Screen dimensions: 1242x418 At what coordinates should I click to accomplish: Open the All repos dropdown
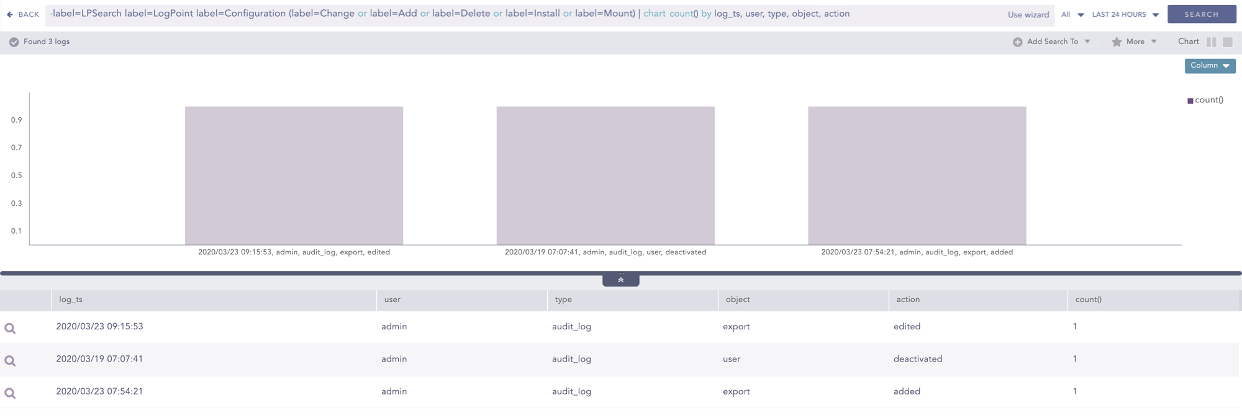pyautogui.click(x=1072, y=14)
